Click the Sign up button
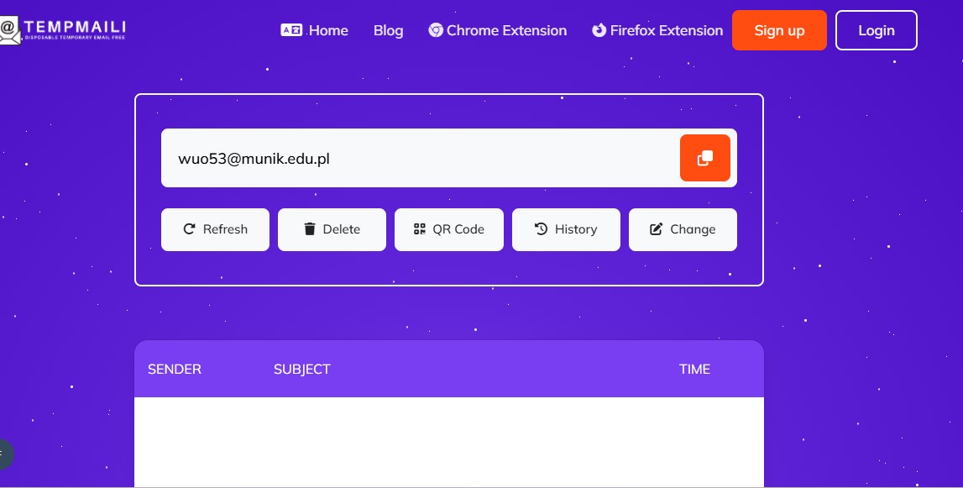The width and height of the screenshot is (963, 488). click(x=779, y=30)
